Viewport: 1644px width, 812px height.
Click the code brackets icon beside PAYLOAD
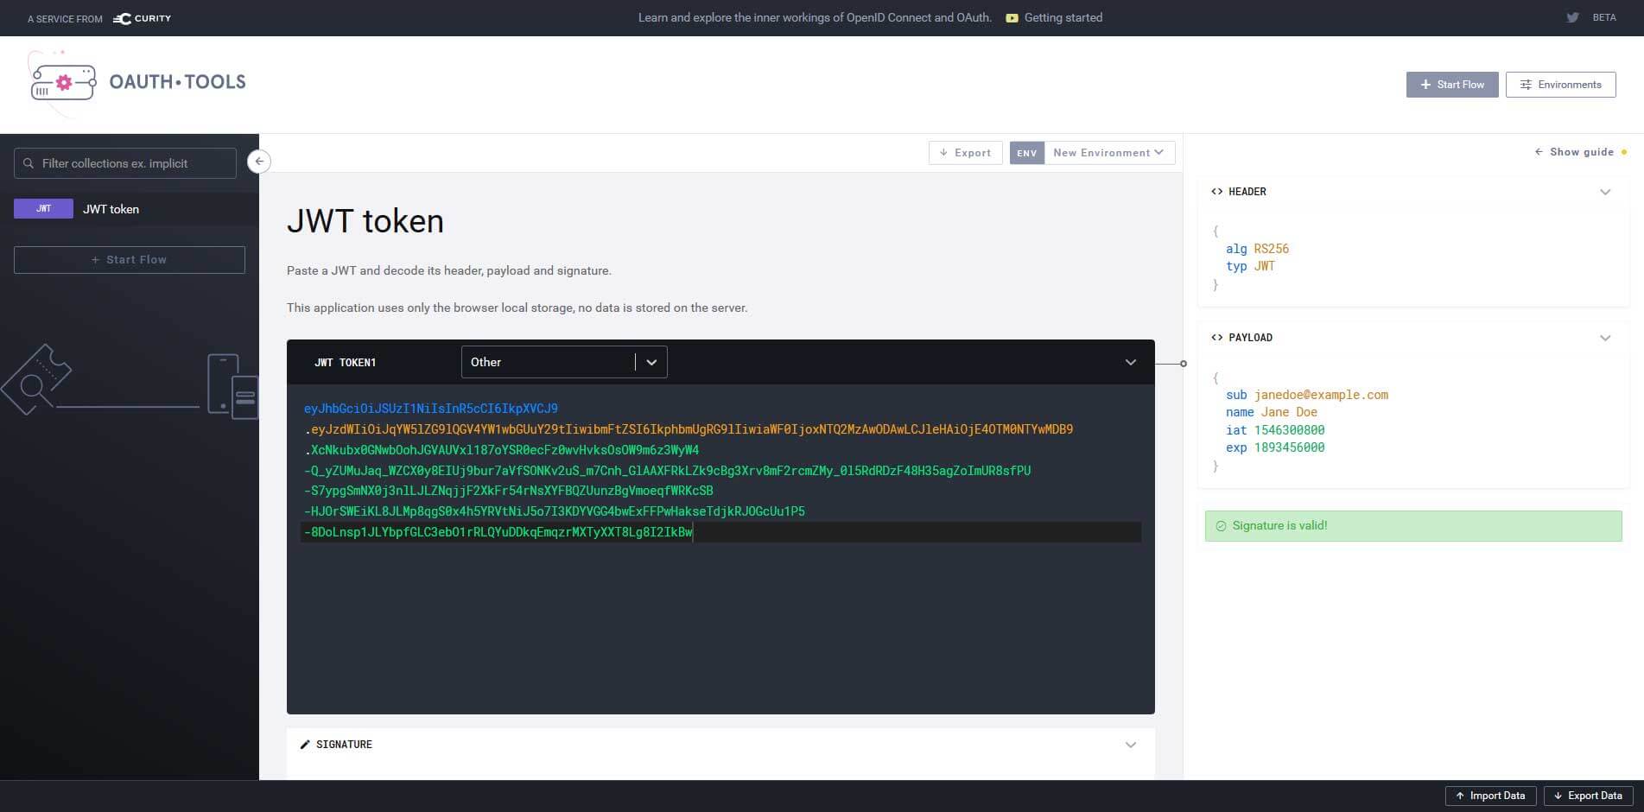1216,338
